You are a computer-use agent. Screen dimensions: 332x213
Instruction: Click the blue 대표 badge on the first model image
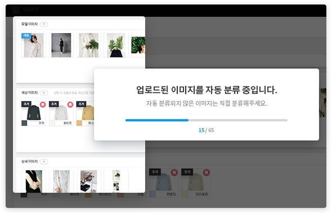pyautogui.click(x=26, y=35)
